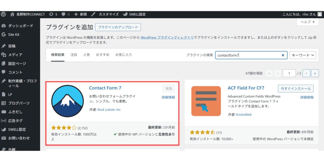This screenshot has width=324, height=162.
Task: Clear the plugin search with X icon
Action: 283,55
